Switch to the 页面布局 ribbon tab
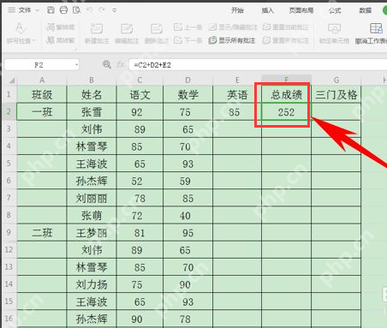Image resolution: width=387 pixels, height=328 pixels. tap(301, 10)
